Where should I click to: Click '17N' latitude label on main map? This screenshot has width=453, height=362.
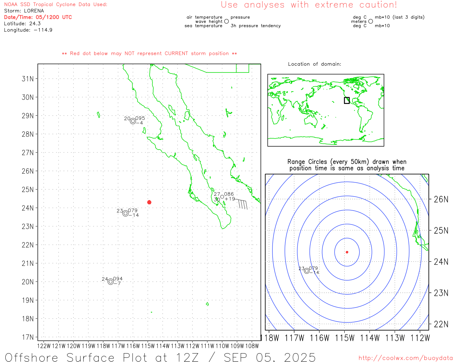click(28, 337)
